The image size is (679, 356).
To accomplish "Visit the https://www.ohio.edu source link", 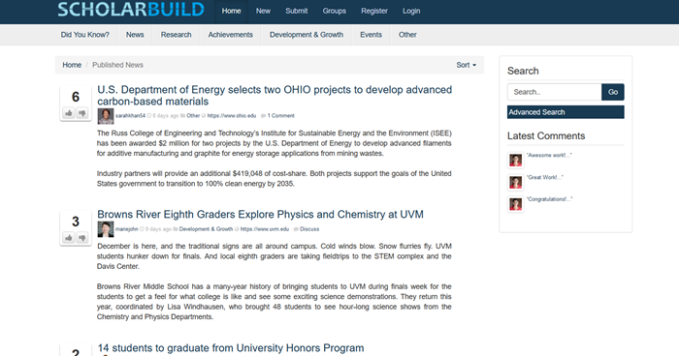I will [x=232, y=116].
